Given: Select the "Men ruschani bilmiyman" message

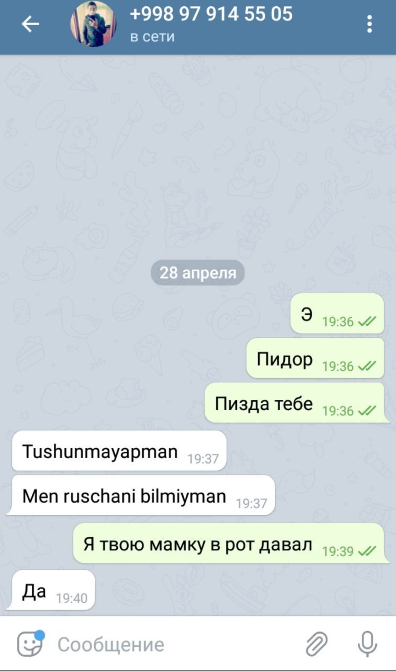Looking at the screenshot, I should tap(141, 495).
